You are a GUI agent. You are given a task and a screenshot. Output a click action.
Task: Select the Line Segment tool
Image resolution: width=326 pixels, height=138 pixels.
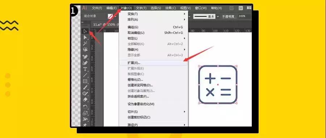[x=85, y=75]
